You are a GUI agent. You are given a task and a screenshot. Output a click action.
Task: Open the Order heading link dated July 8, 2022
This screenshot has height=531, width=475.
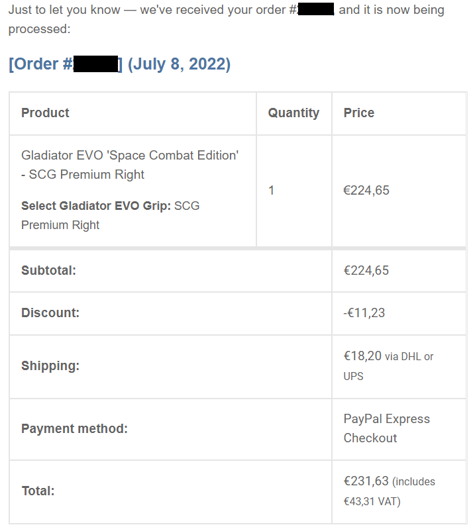(119, 64)
